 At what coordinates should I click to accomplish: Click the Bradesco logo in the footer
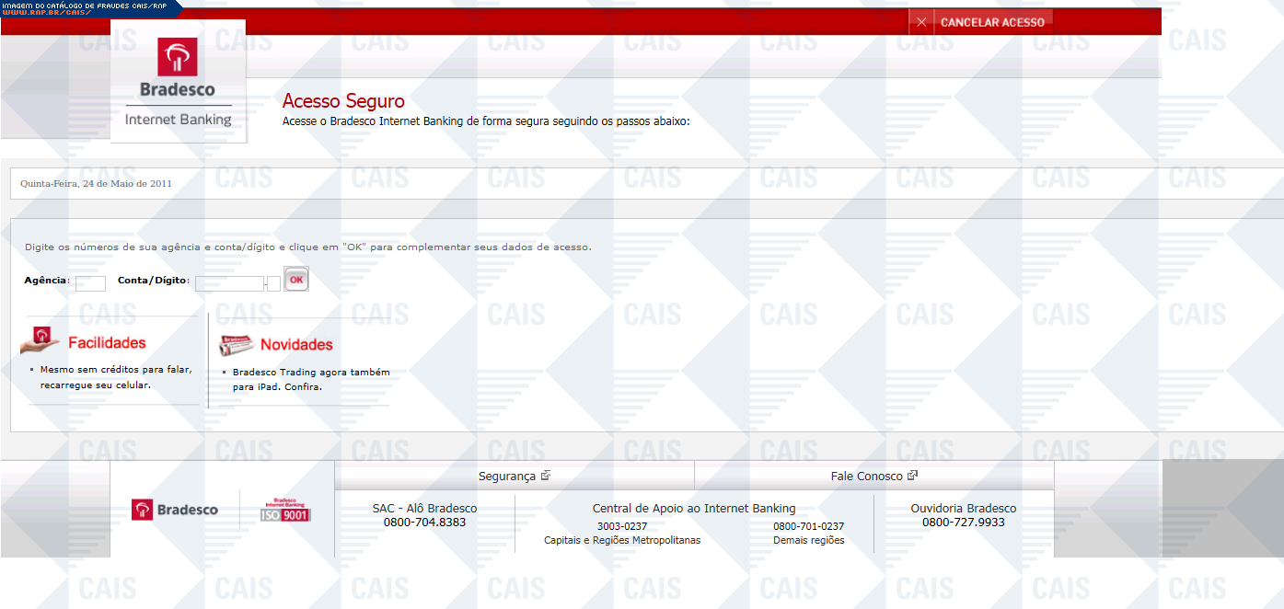point(175,510)
